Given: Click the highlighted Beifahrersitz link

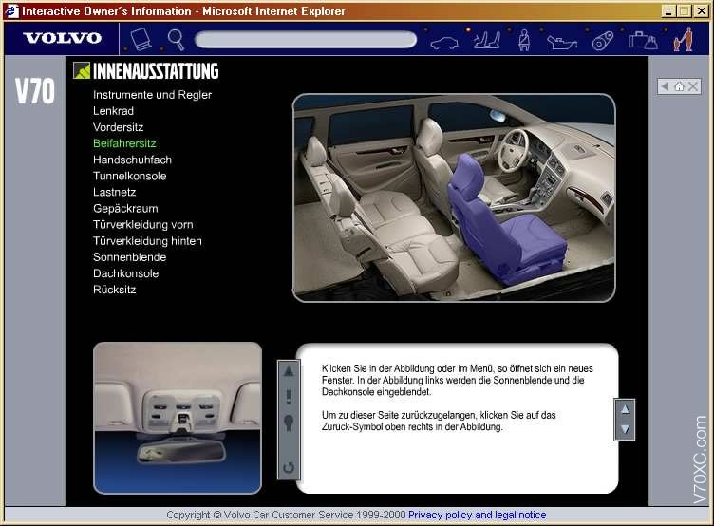Looking at the screenshot, I should tap(124, 143).
